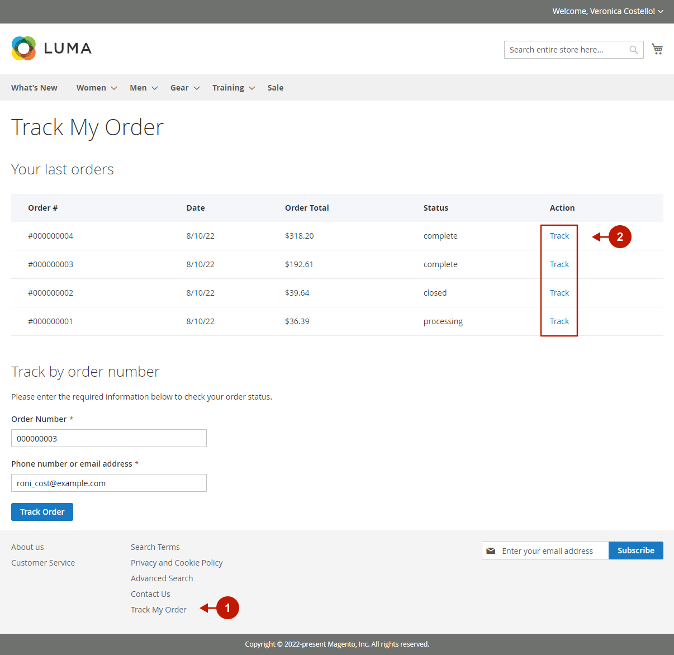Focus the Order Number field
The image size is (674, 655).
pos(109,438)
